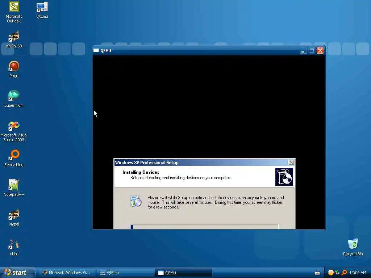Open the QtEmu desktop shortcut

coord(42,10)
